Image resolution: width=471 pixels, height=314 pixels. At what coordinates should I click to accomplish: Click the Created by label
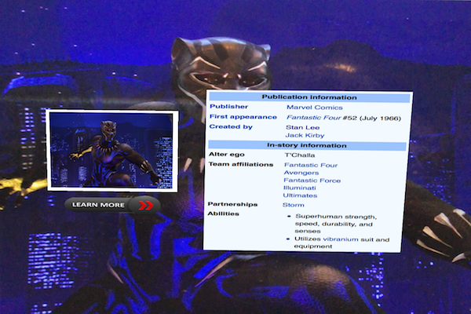coord(231,126)
